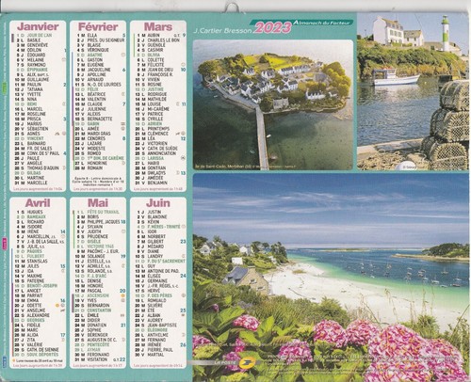Screen dimensions: 471x382
Task: Open the lighthouse and fishing boat photo
Action: [x=413, y=91]
